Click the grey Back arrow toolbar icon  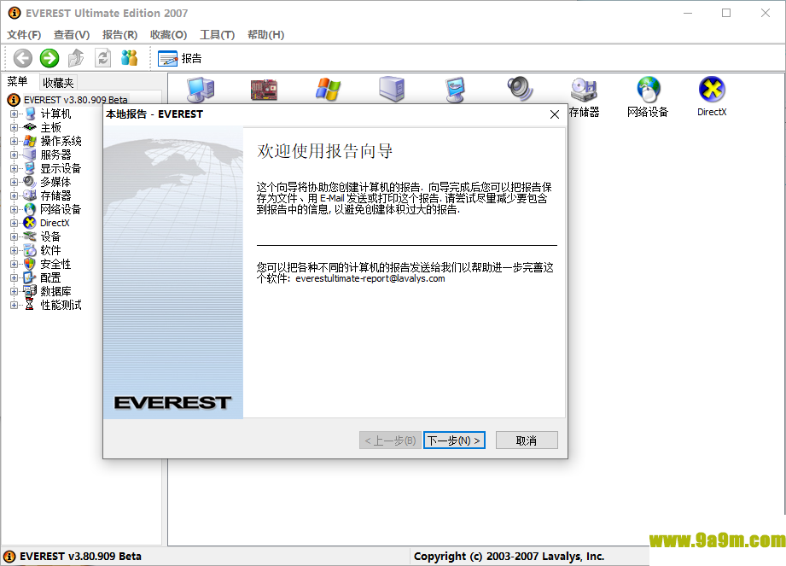click(22, 58)
